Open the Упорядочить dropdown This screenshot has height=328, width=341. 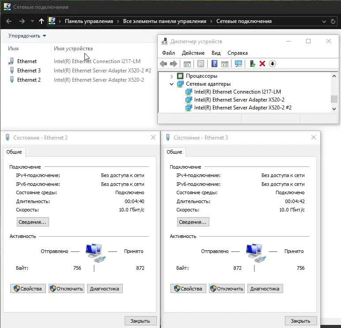[27, 36]
